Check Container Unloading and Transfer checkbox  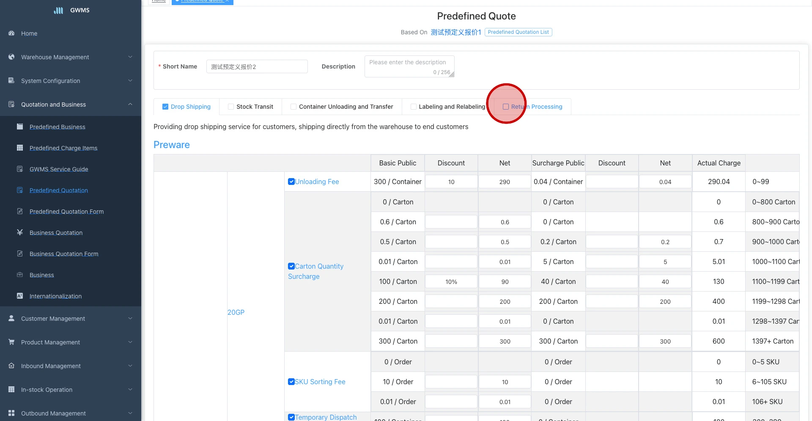294,107
